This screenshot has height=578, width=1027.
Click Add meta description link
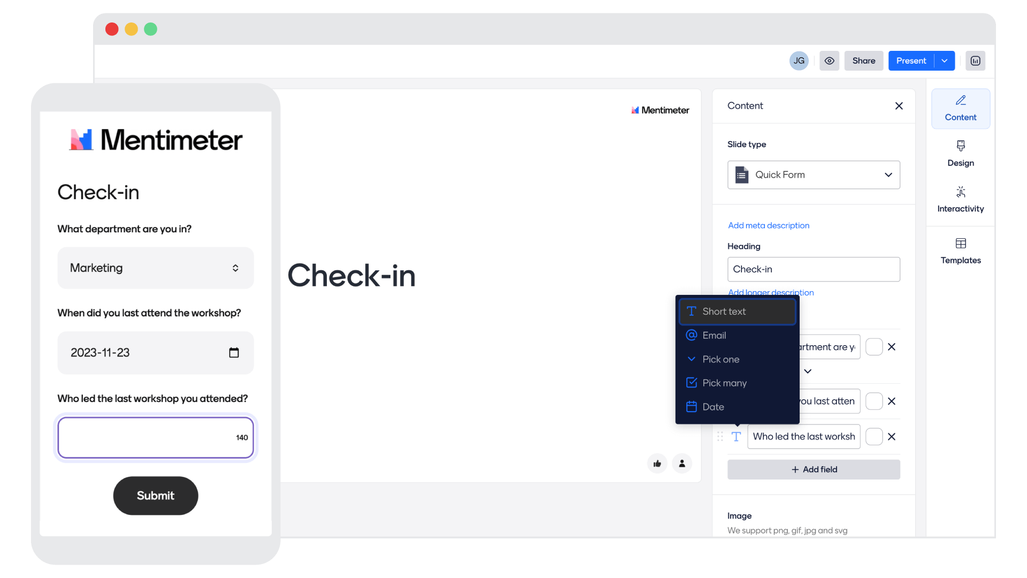pos(768,225)
